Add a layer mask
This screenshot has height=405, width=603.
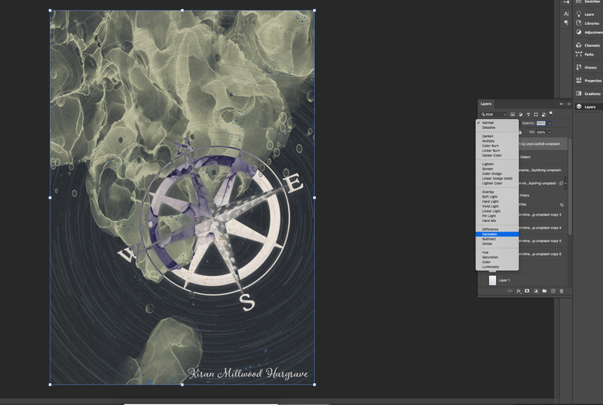[x=527, y=291]
